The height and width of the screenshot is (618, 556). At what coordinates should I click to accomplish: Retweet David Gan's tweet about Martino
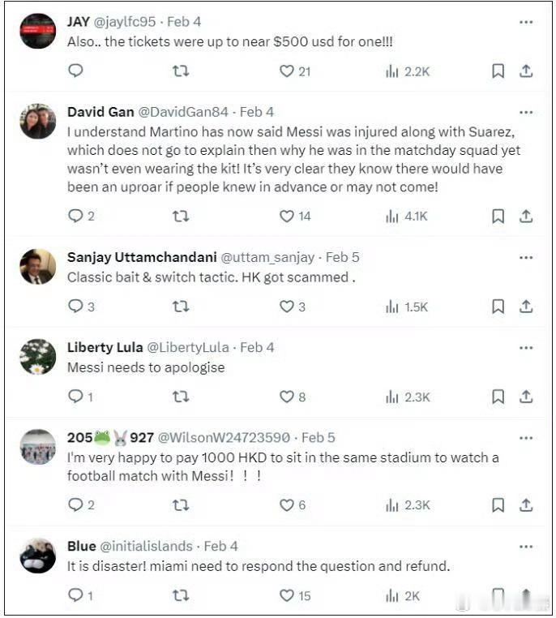(x=181, y=216)
